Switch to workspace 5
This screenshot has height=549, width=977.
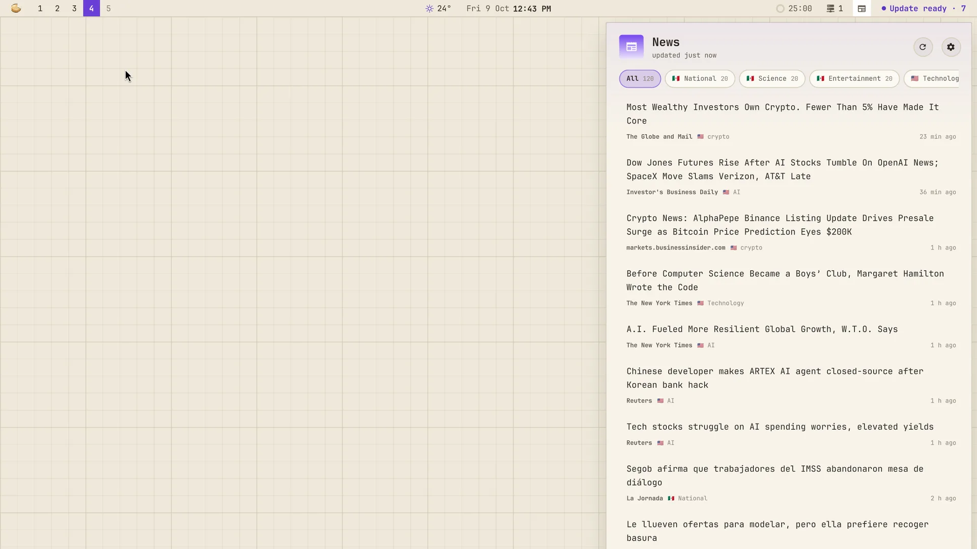(108, 8)
